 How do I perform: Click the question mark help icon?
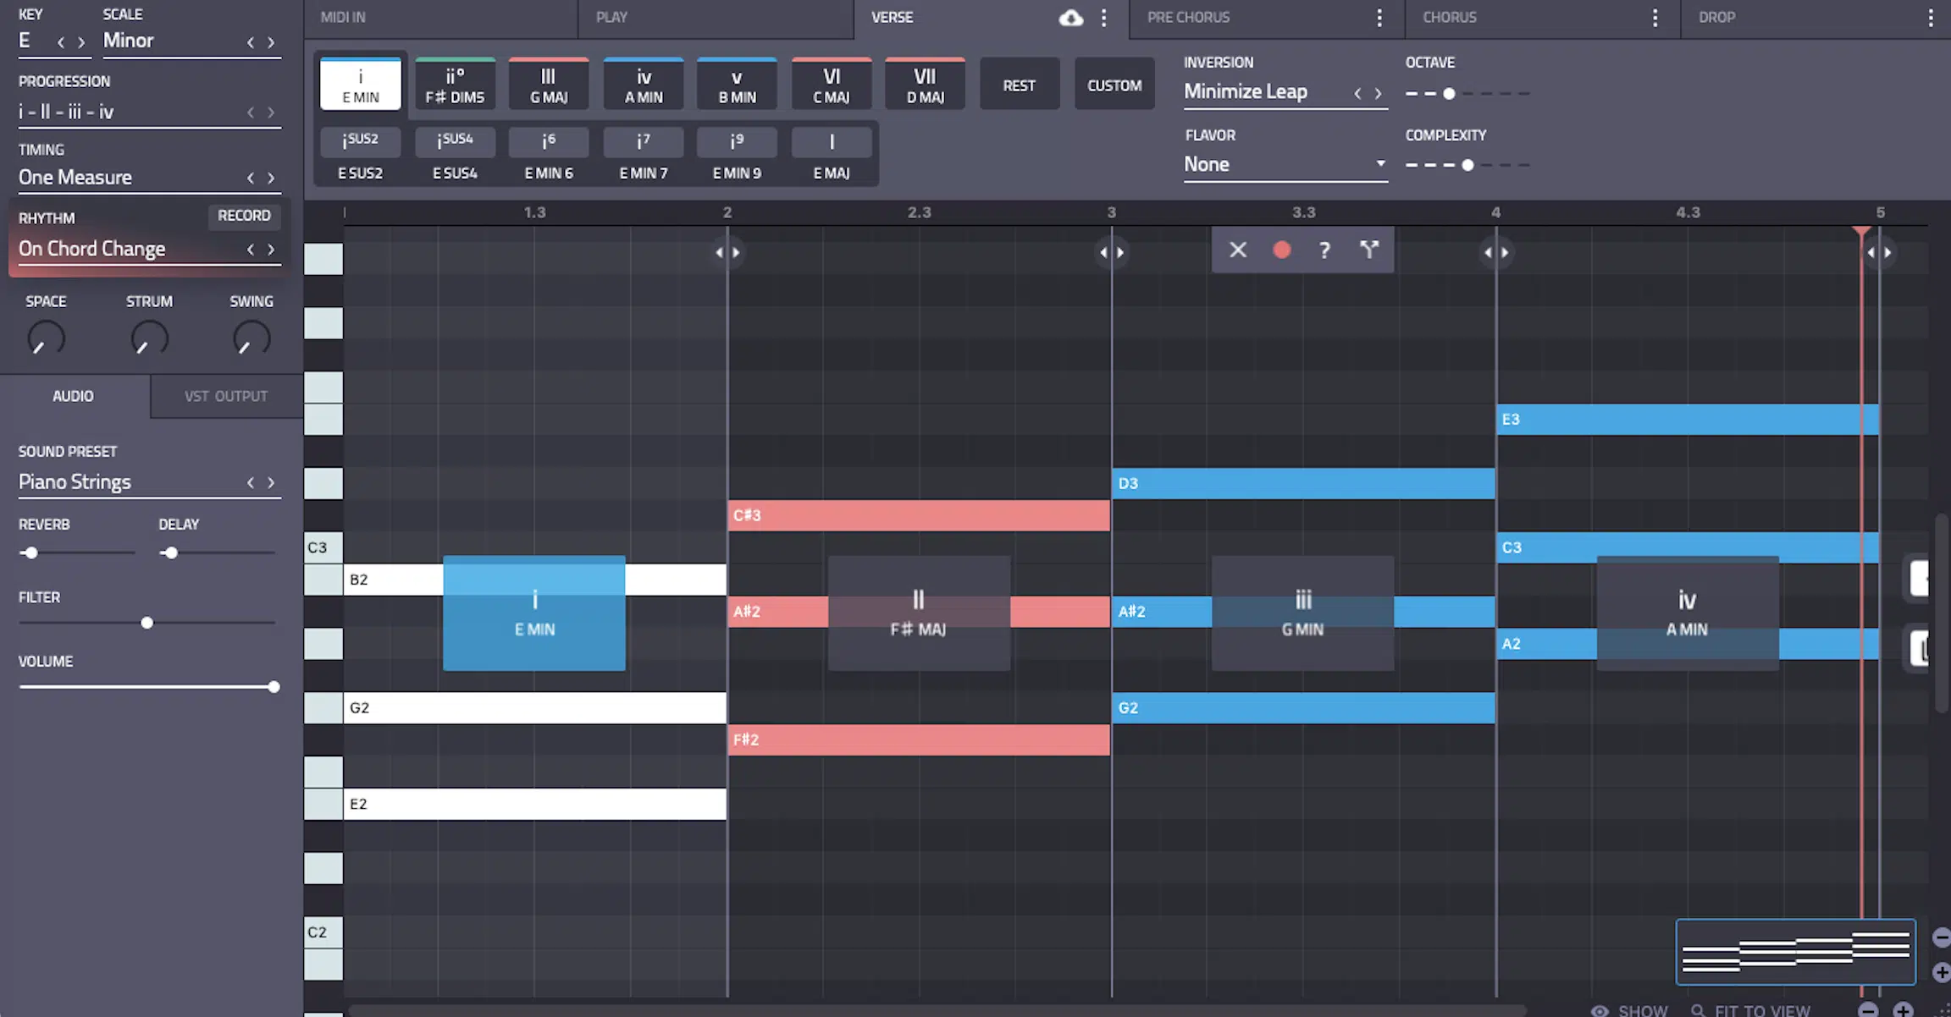[1324, 249]
